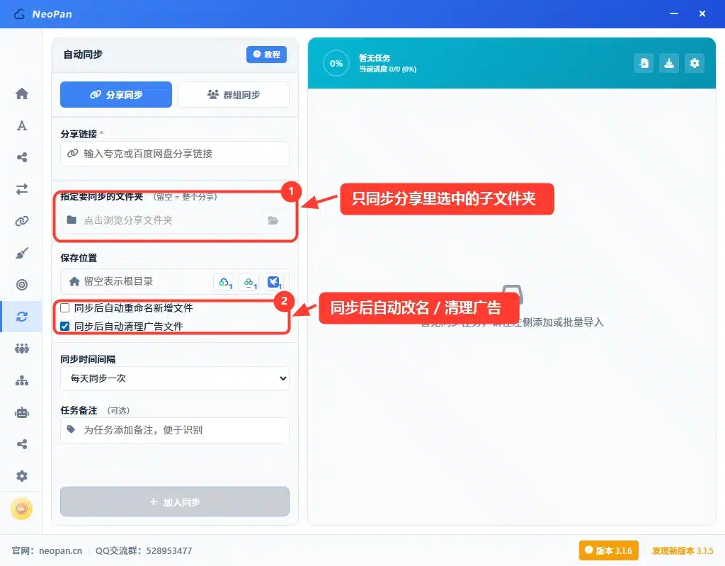Click the 当前进度 0/0 (0%) text

pyautogui.click(x=387, y=69)
